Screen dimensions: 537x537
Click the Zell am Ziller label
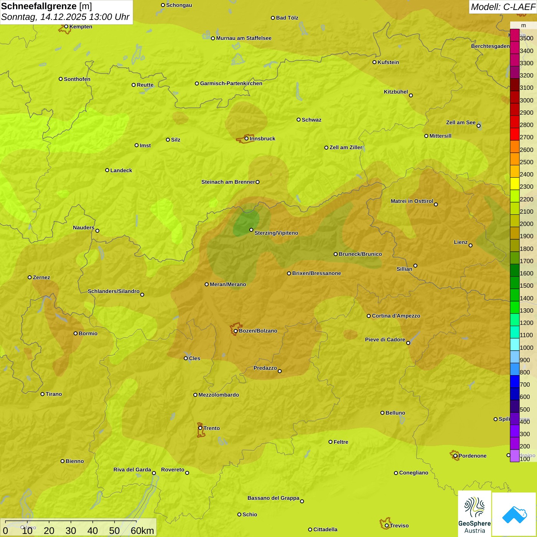point(346,147)
